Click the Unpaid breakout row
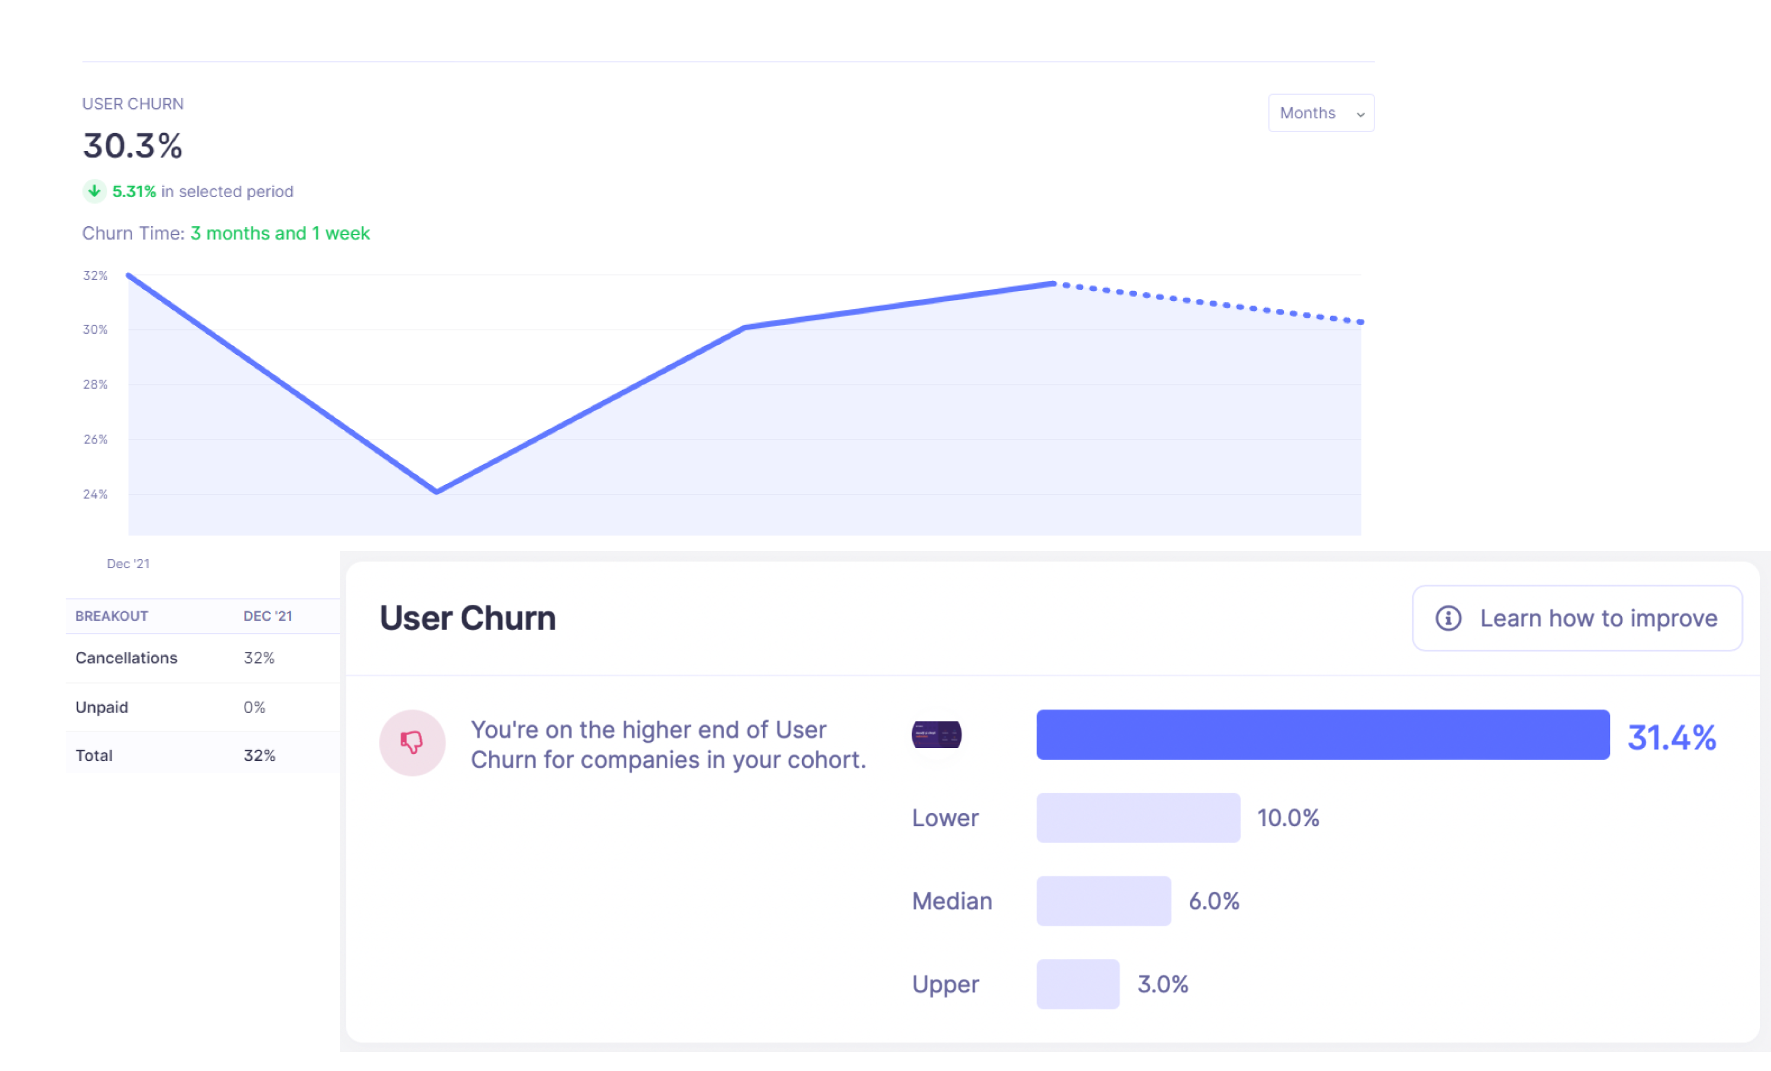 [x=201, y=707]
